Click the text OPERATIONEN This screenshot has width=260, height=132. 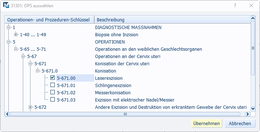tap(110, 42)
